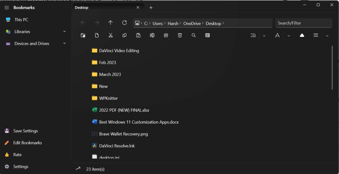Click the Paste clipboard icon
The height and width of the screenshot is (174, 339).
138,35
